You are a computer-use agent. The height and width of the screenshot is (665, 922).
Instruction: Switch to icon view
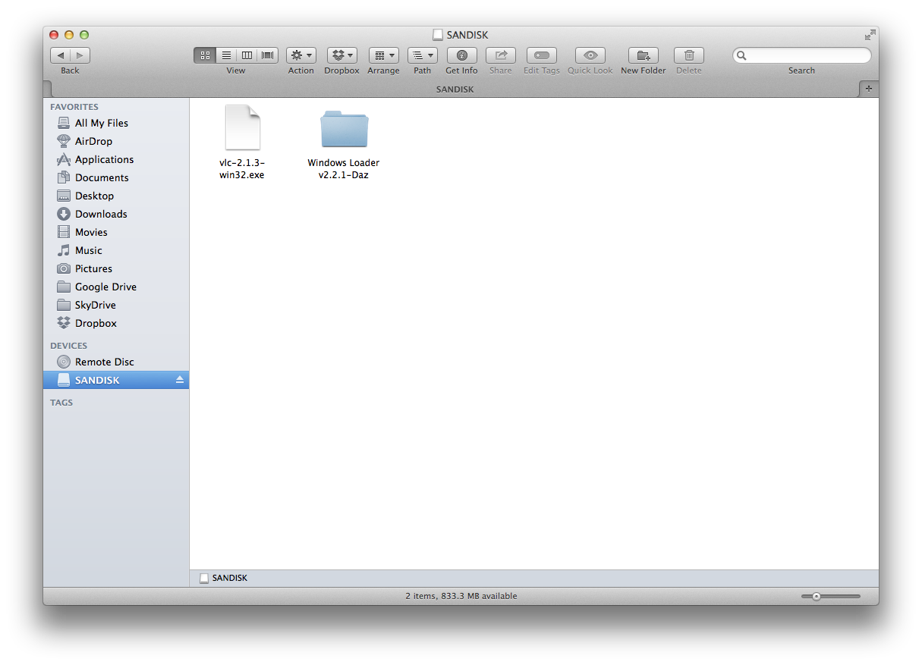205,55
